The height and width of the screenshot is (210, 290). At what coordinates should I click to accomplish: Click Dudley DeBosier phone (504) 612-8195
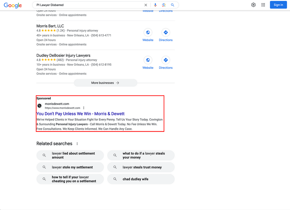101,65
